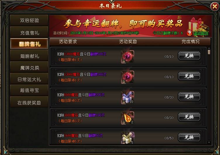
Task: Open the 在线获奖励 tab
Action: point(29,103)
